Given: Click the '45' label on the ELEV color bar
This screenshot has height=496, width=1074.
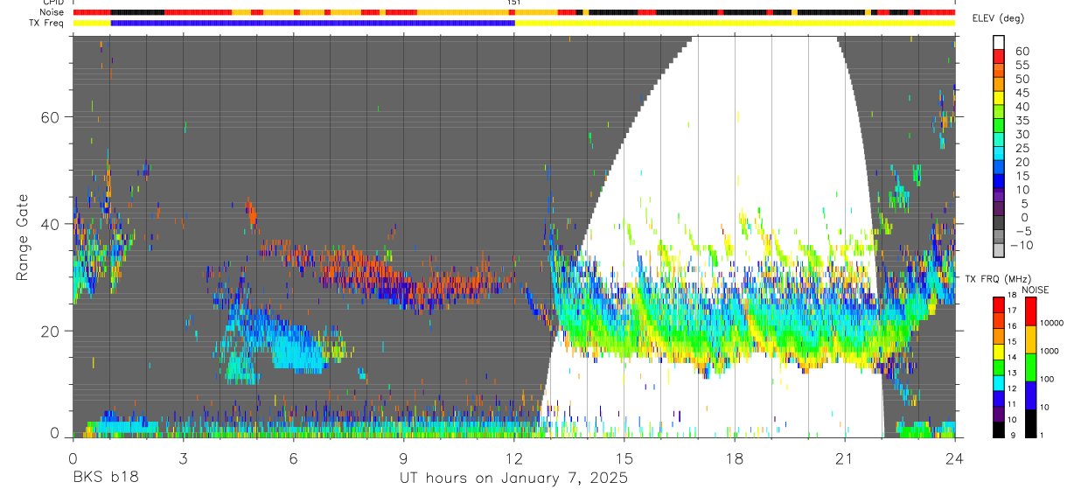Looking at the screenshot, I should (1022, 93).
